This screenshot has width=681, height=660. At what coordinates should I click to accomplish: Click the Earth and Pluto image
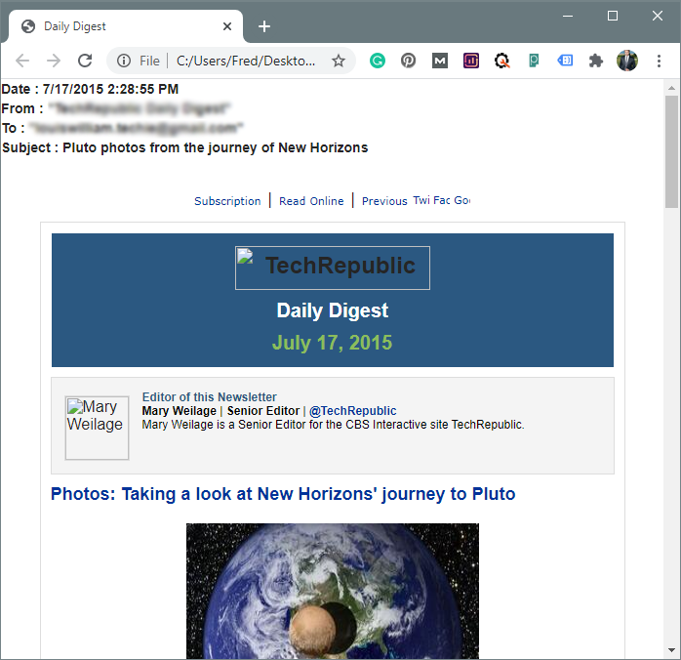point(332,591)
